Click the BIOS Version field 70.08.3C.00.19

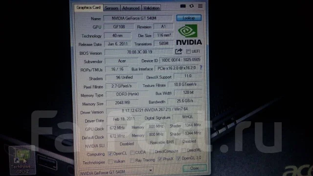pos(139,52)
